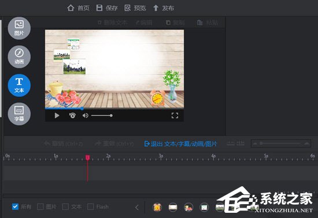Click the green plant vase in preview
318x218 pixels.
click(x=172, y=85)
